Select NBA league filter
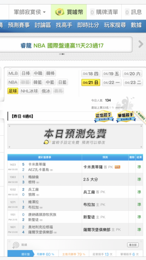This screenshot has width=146, height=260. coord(13,82)
